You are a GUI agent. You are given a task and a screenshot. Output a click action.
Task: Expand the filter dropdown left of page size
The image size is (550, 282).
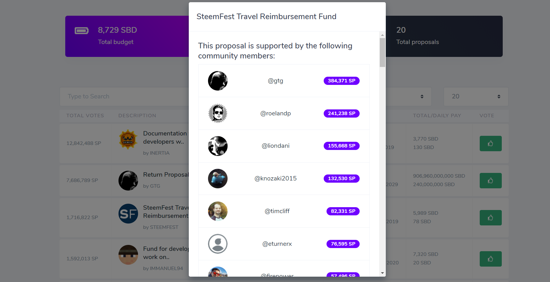pyautogui.click(x=408, y=97)
